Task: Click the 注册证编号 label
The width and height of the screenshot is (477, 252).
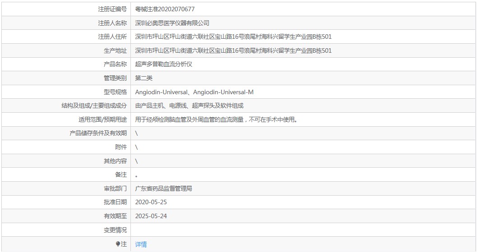Action: (x=112, y=9)
